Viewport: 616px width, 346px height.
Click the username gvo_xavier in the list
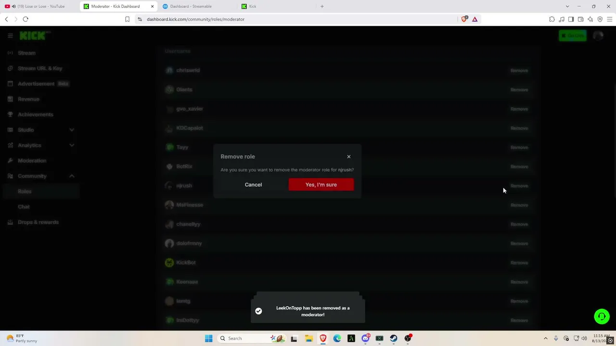(190, 109)
